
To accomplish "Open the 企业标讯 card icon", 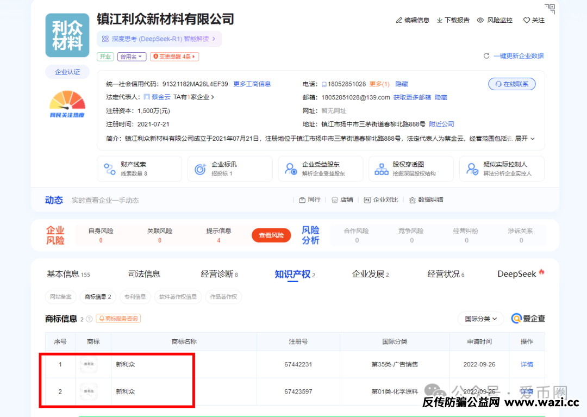I will 200,169.
